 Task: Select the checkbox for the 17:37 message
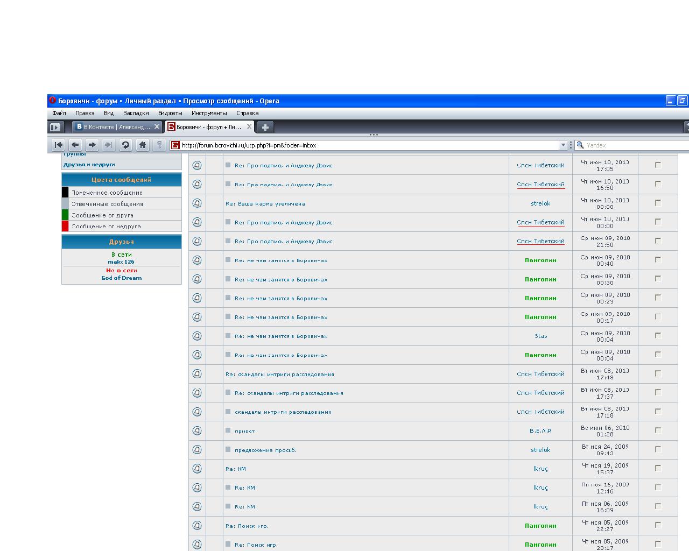[658, 393]
